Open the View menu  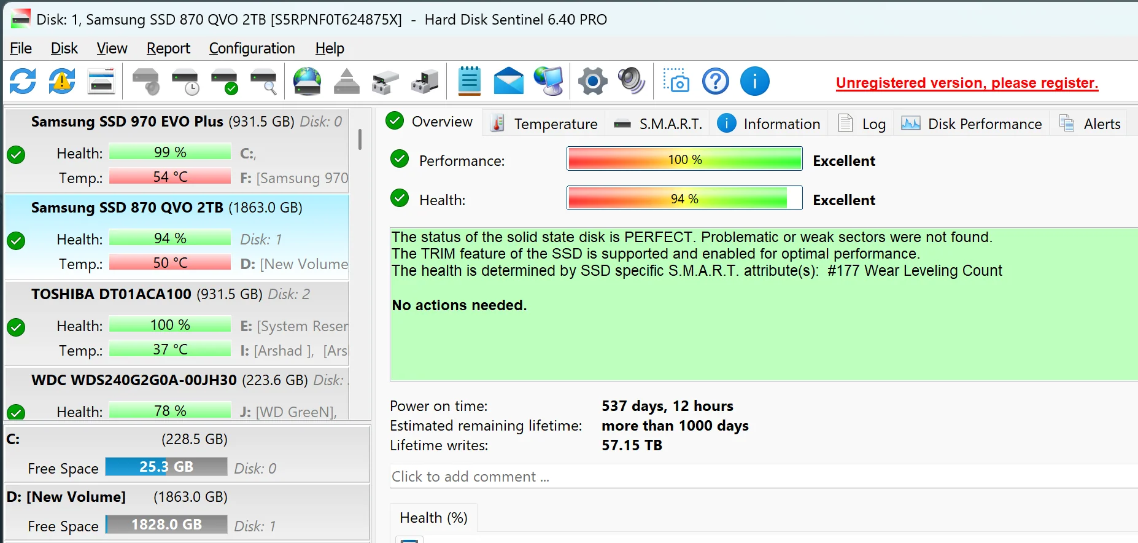(112, 48)
